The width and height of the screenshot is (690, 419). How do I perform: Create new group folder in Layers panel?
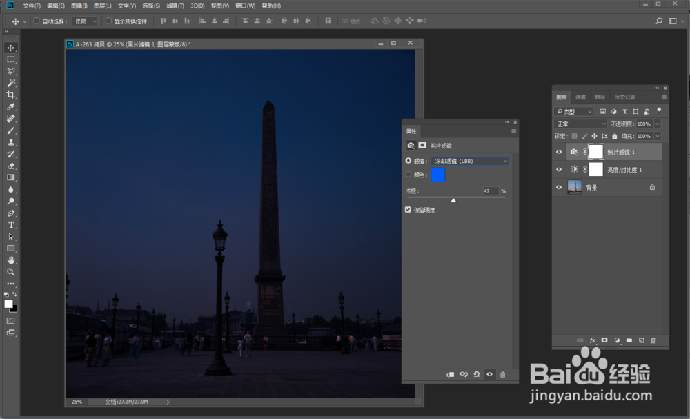[629, 340]
